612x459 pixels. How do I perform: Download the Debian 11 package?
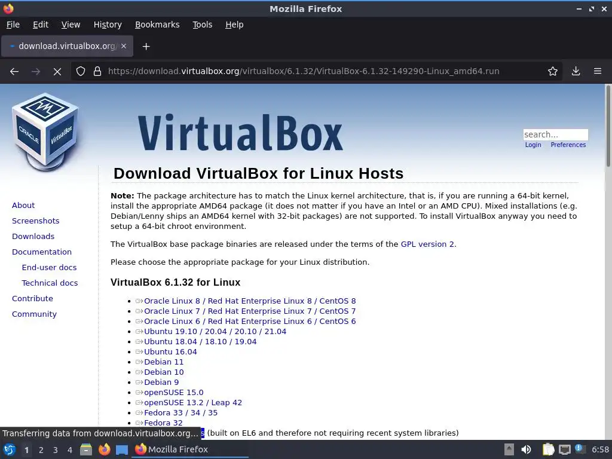[x=164, y=362]
